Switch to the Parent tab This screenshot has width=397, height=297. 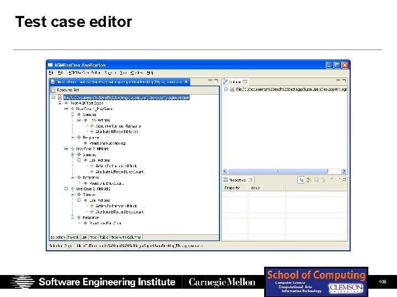(73, 238)
